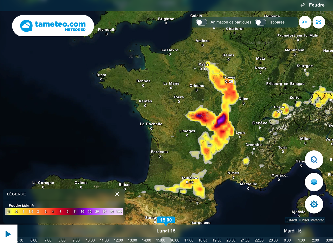
Task: Switch to the Mardi 16 day
Action: [293, 231]
